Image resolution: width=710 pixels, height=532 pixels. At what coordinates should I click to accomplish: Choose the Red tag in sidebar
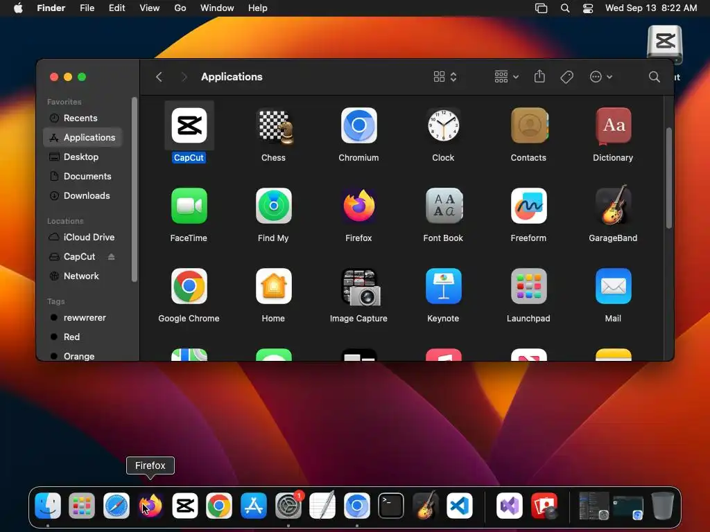pos(83,337)
